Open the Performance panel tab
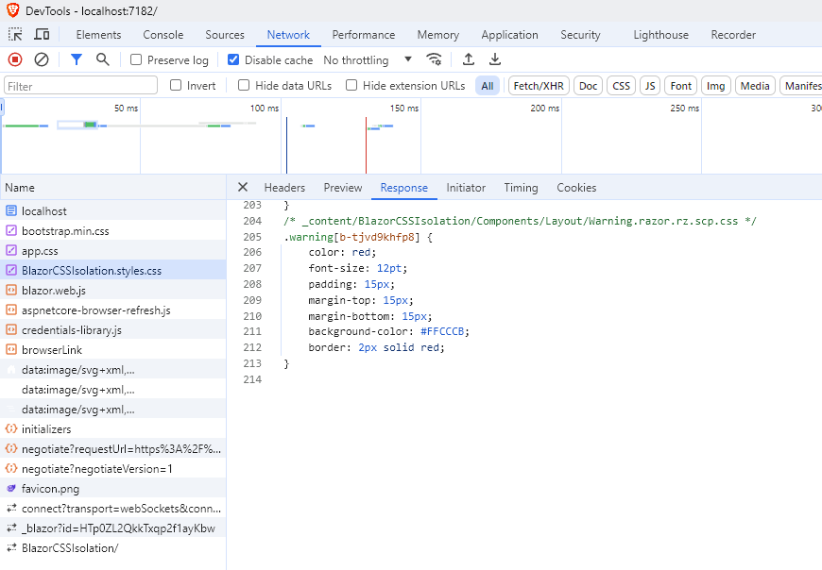This screenshot has height=570, width=822. 364,35
